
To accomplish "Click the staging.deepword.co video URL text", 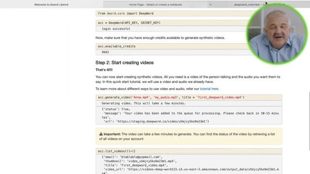I will point(162,121).
